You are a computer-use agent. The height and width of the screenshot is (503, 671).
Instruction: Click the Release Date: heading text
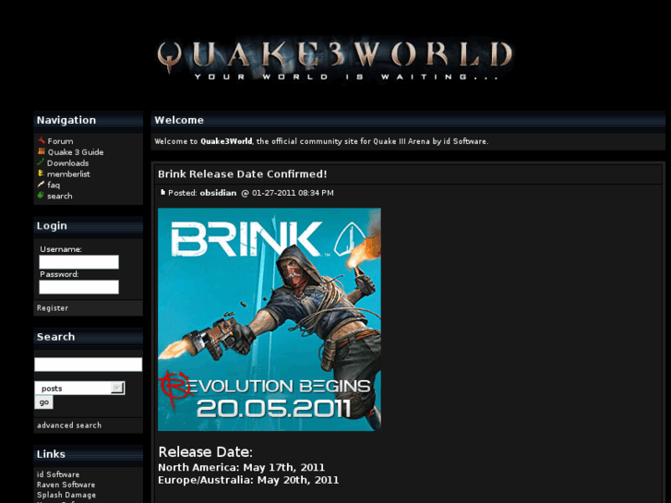[206, 451]
